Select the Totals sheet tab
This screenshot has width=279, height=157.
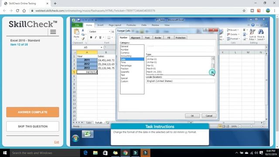click(99, 123)
